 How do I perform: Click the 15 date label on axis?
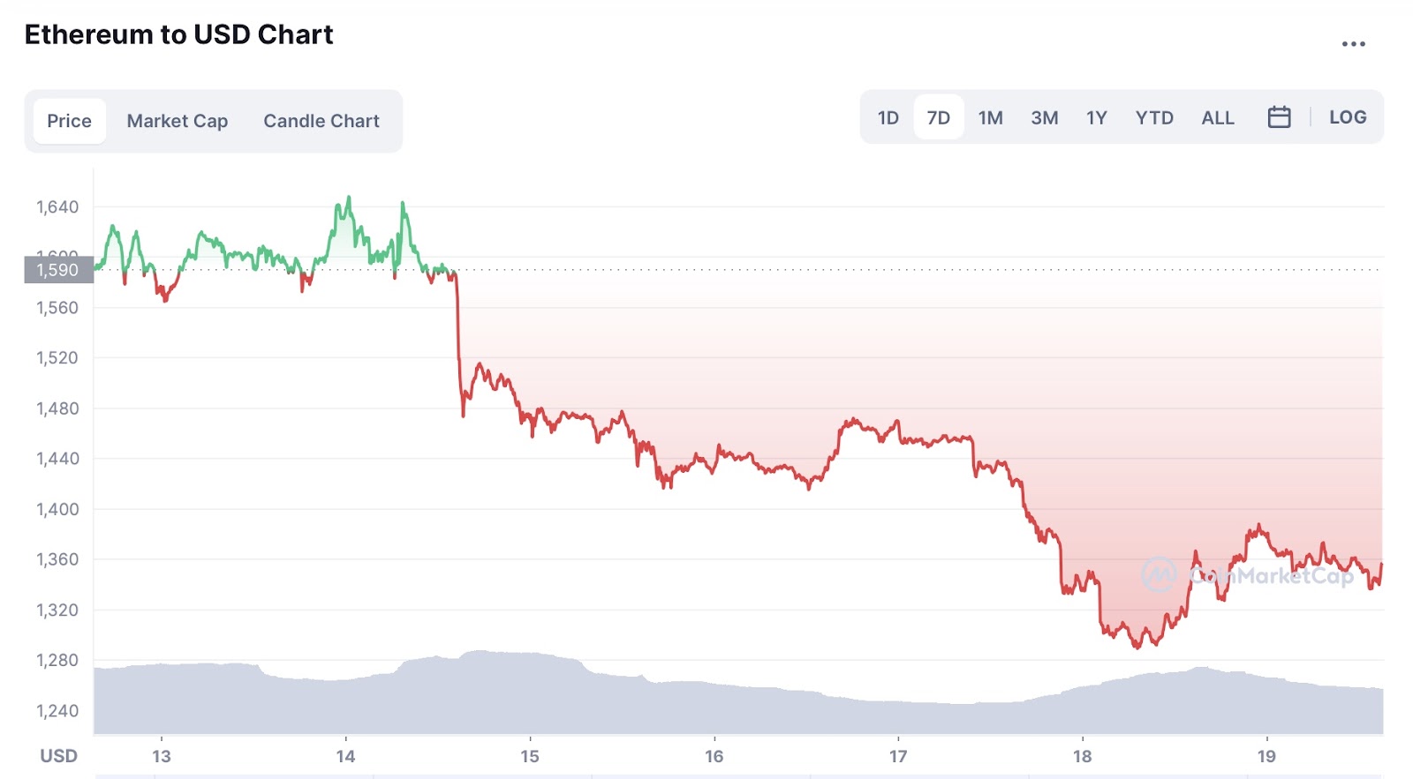pyautogui.click(x=530, y=756)
